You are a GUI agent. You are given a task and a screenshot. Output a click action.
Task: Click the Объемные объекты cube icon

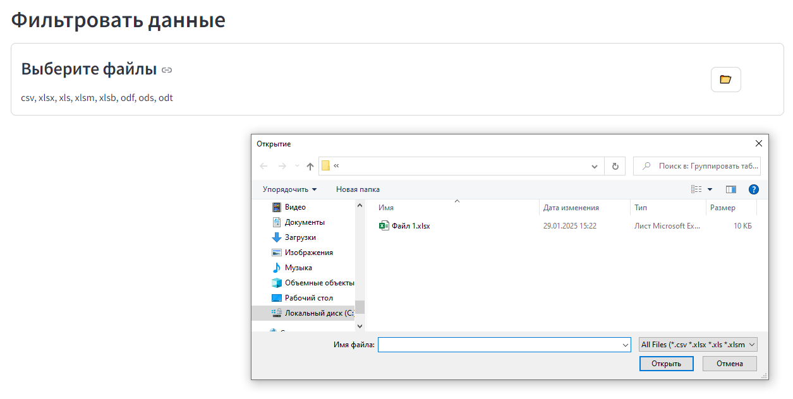pos(276,283)
